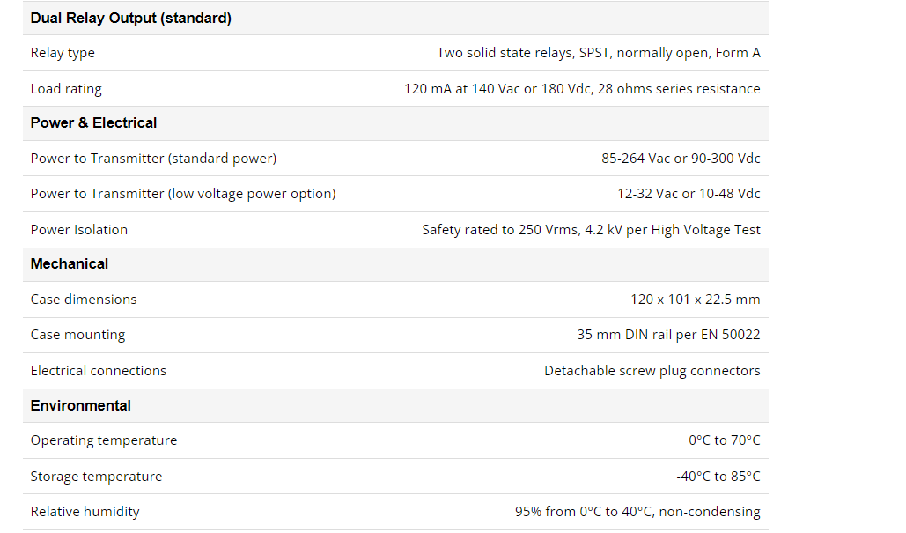Click the 85-264 Vac or 90-300 Vdc value
Image resolution: width=906 pixels, height=533 pixels.
[681, 159]
